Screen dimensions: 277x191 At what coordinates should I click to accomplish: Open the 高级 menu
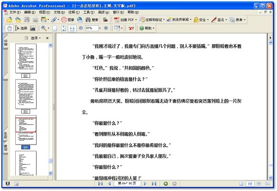click(104, 12)
